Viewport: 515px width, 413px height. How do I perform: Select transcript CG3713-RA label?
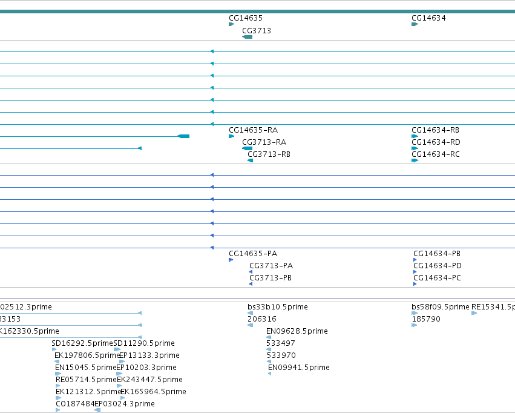point(264,142)
